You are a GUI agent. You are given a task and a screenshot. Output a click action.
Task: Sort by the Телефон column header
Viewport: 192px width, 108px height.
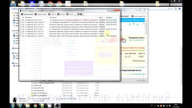click(109, 17)
